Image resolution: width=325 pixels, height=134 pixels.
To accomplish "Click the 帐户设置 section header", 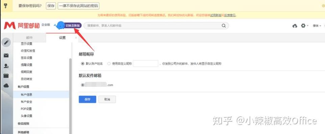I will (x=23, y=87).
